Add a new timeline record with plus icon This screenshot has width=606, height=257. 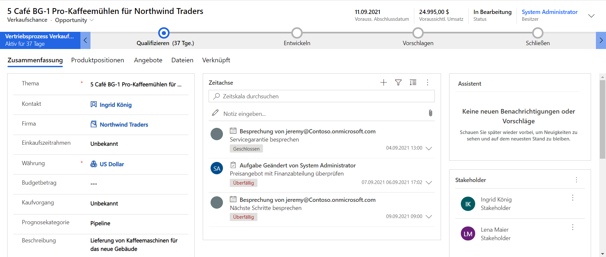[x=384, y=82]
